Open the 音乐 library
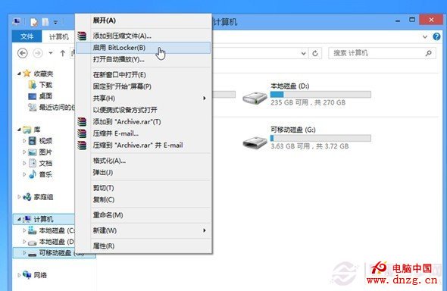447x291 pixels. click(45, 174)
